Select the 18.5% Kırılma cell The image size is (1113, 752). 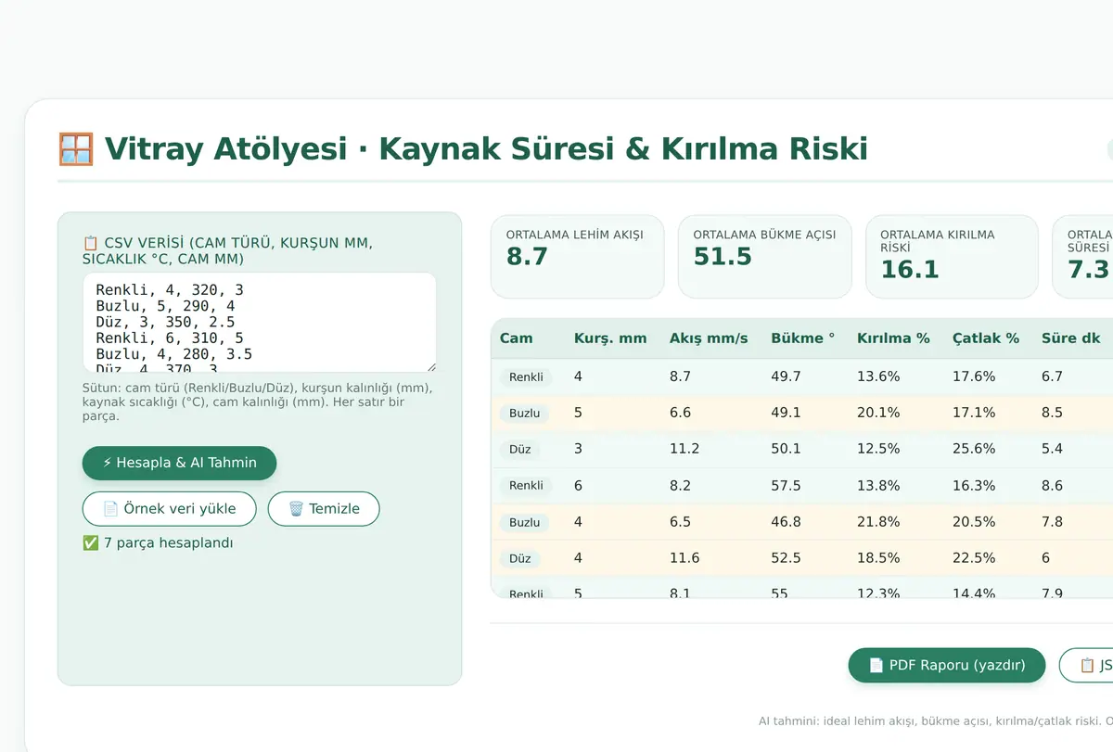[878, 558]
